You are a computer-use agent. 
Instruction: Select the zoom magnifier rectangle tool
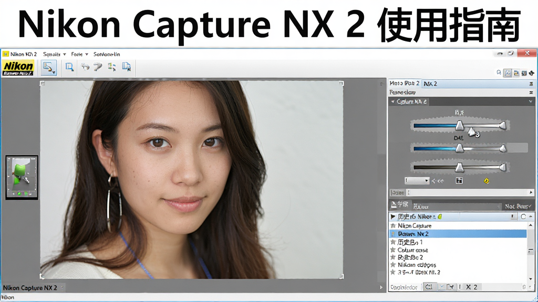pyautogui.click(x=70, y=67)
